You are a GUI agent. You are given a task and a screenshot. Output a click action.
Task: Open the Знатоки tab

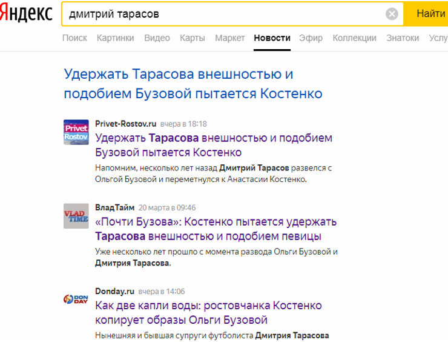(403, 38)
